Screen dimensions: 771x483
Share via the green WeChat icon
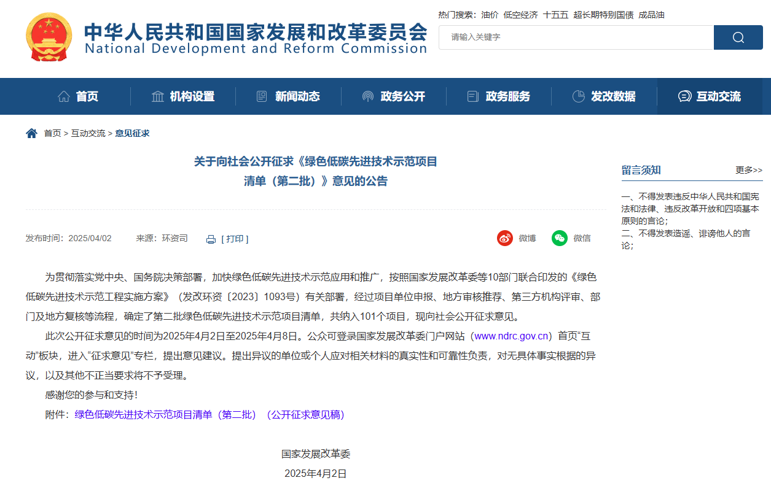point(559,238)
